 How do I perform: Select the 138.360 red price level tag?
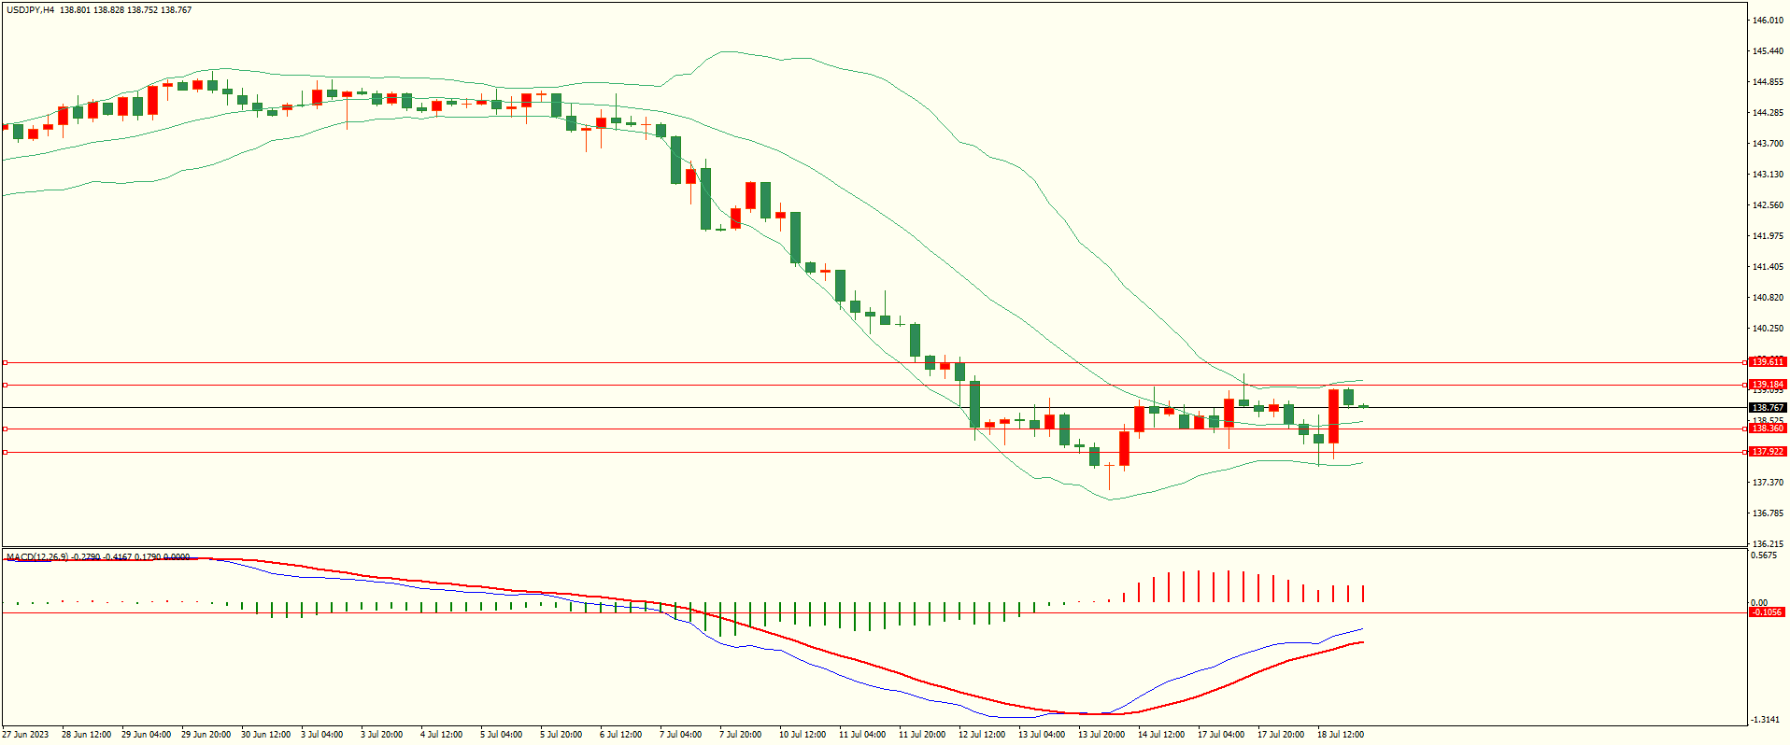(x=1768, y=429)
